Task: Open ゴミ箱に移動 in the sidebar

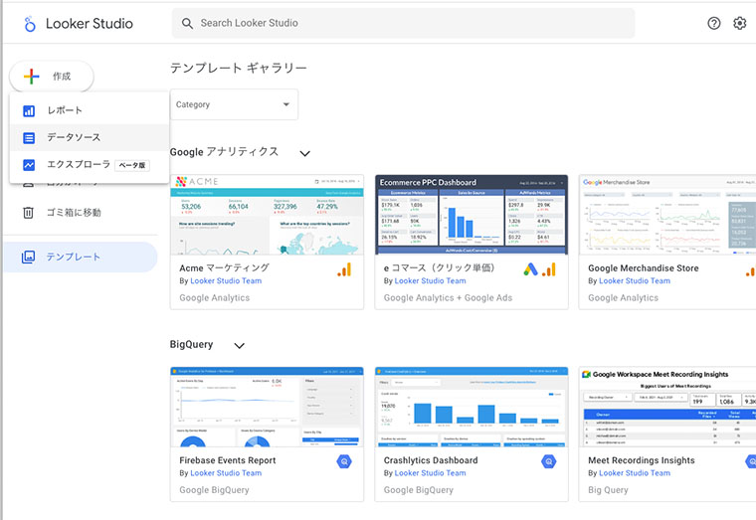Action: click(74, 213)
